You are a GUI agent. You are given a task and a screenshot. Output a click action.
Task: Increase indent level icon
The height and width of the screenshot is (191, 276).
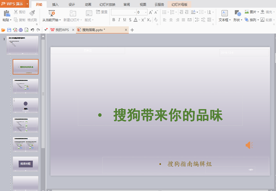[x=187, y=12]
